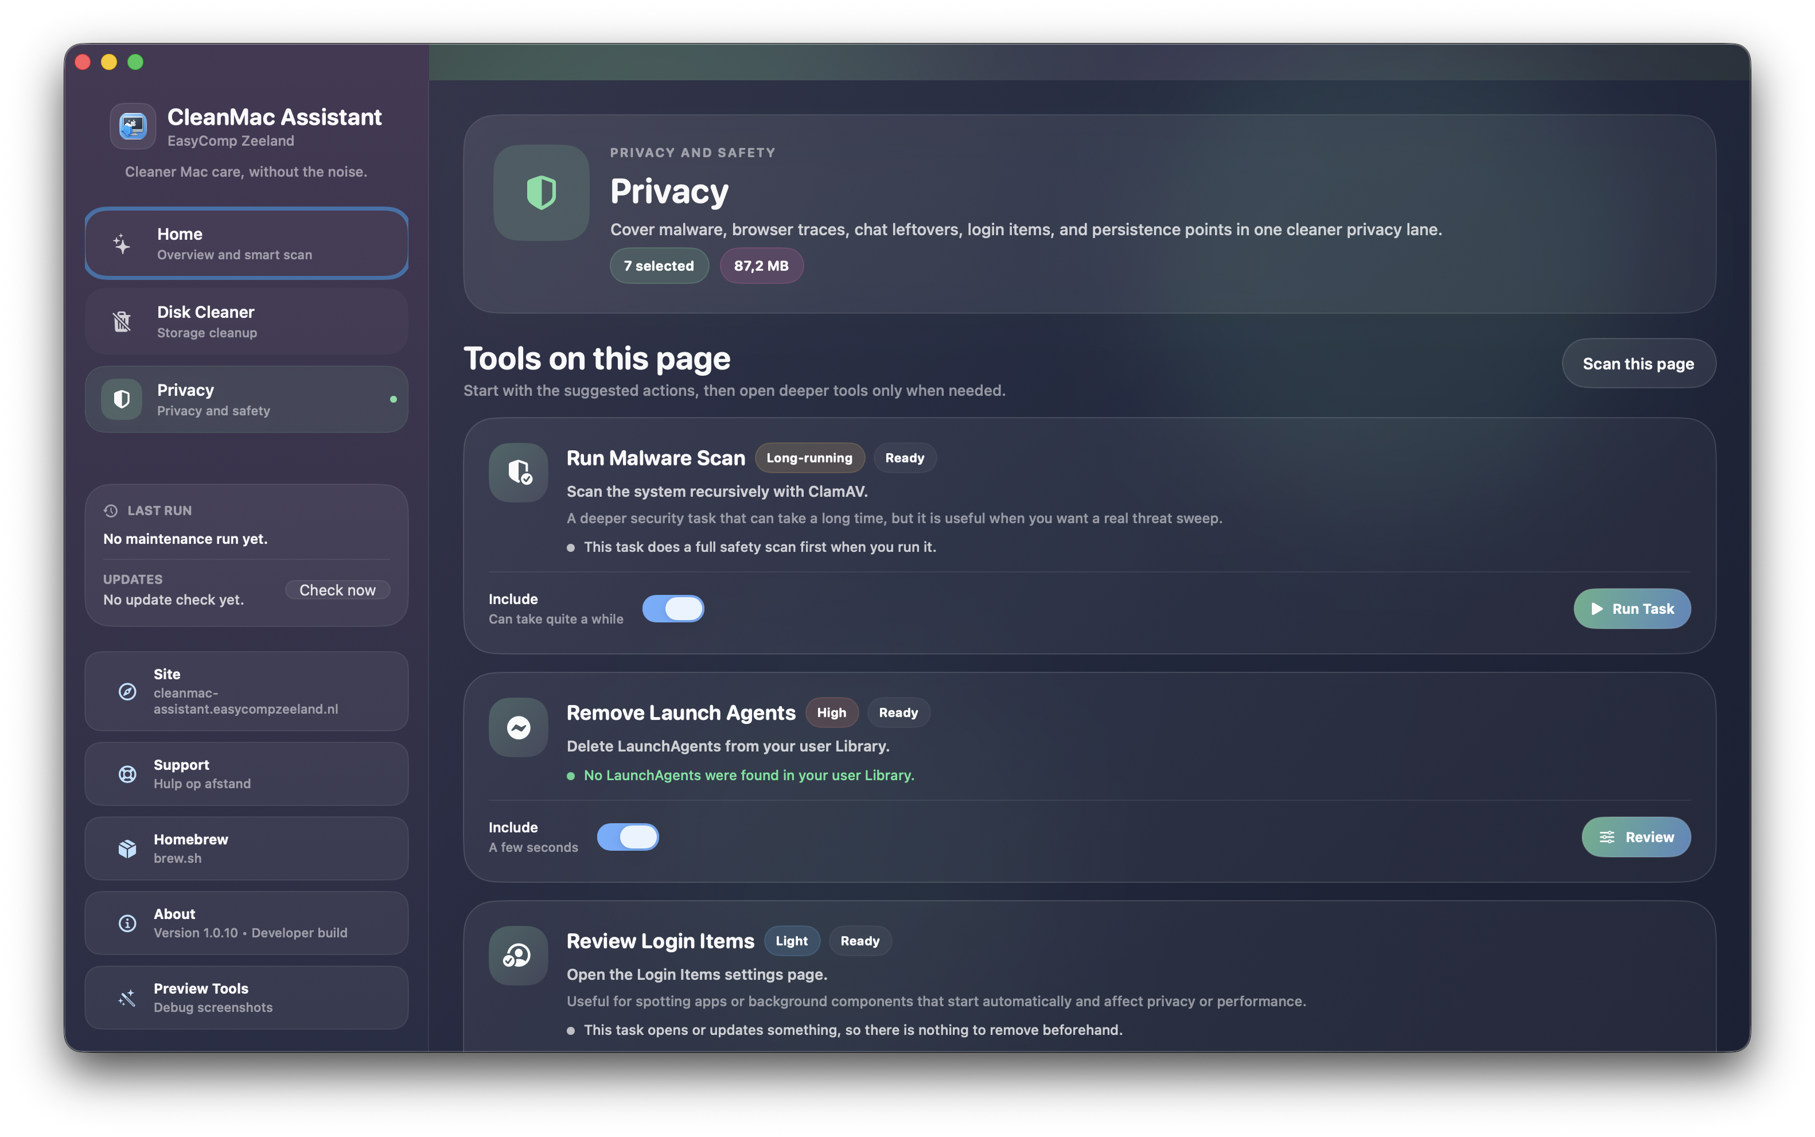Click the Privacy shield icon in sidebar
1815x1137 pixels.
tap(123, 399)
